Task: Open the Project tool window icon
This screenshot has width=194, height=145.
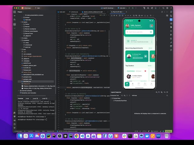Action: pyautogui.click(x=15, y=12)
